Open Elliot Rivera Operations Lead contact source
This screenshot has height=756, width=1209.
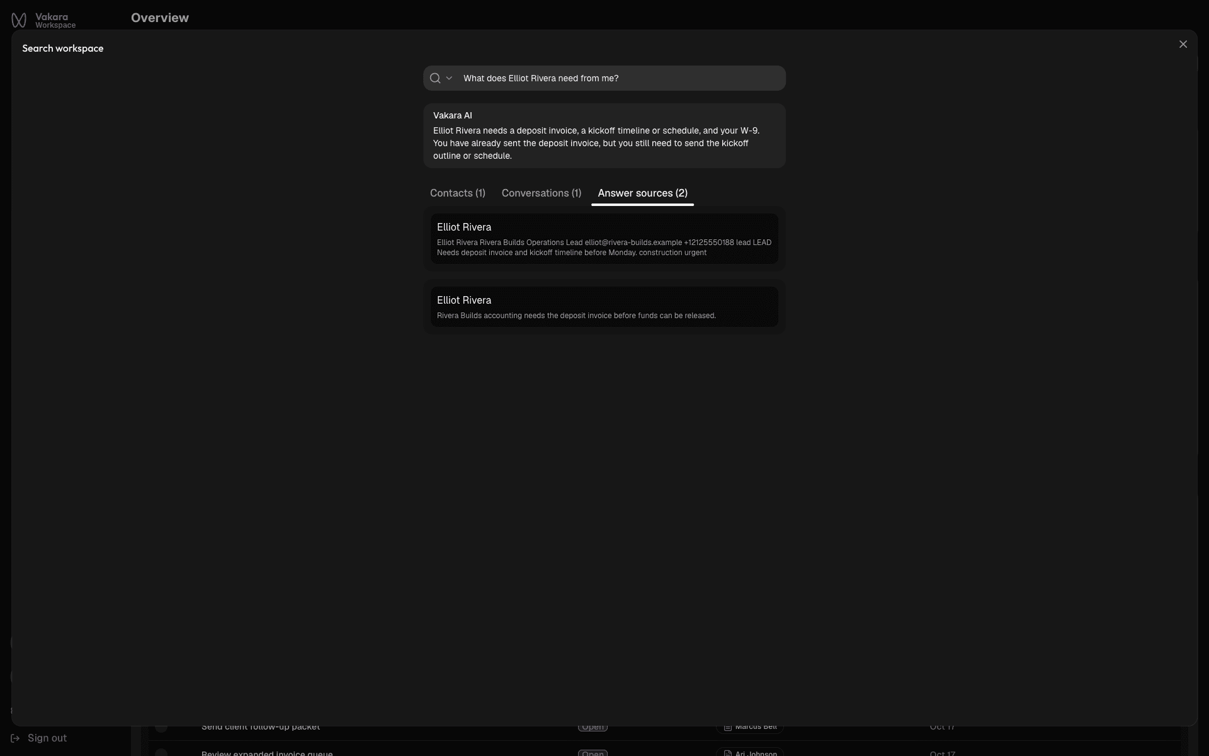click(604, 239)
